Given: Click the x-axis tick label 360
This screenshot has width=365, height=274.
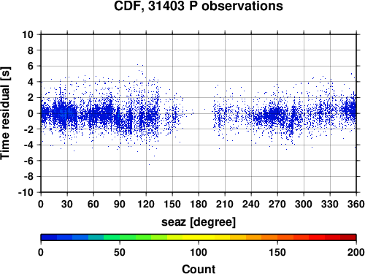Looking at the screenshot, I should [x=356, y=204].
